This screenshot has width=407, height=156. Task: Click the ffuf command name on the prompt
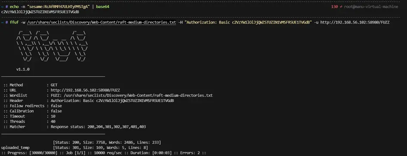14,22
